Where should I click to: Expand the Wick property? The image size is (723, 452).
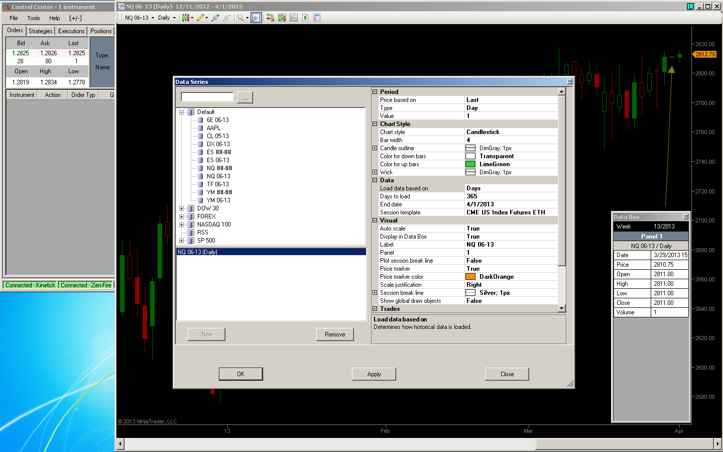[375, 172]
